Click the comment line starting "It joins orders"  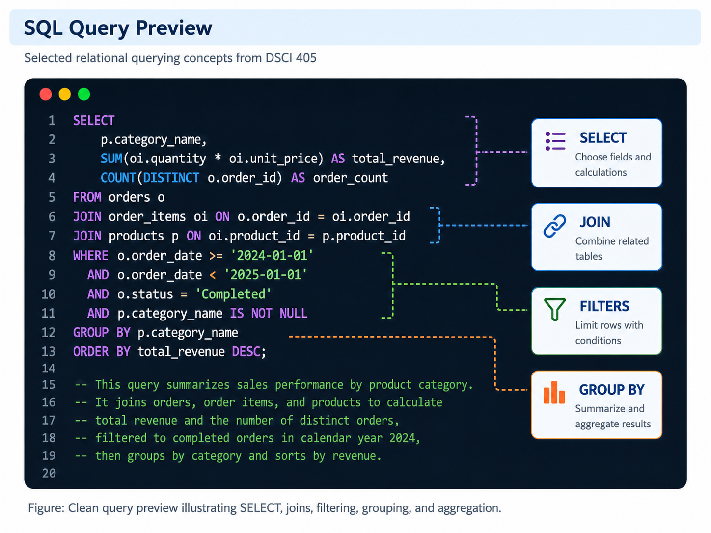pyautogui.click(x=259, y=402)
